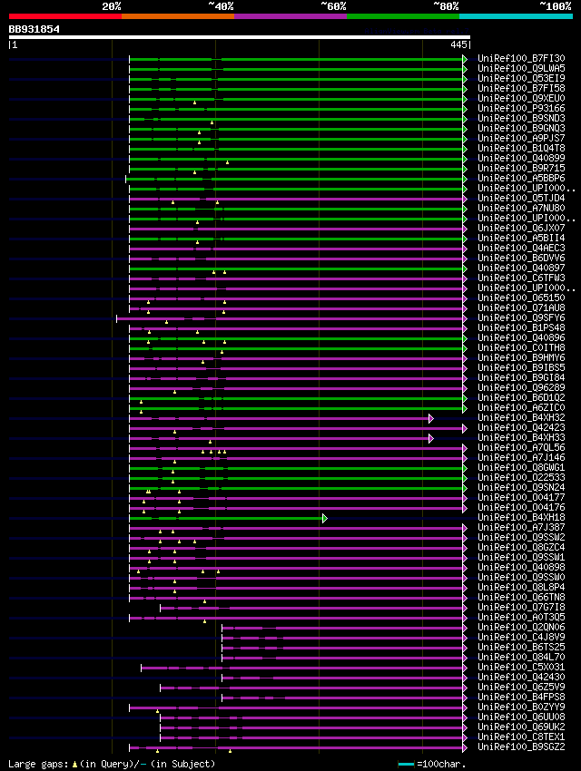Select the UniRef100_C5X031 label

click(521, 667)
